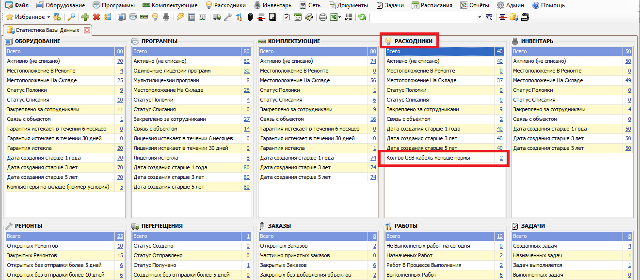Click Кол-во USB кабель меньше нормы count

coord(501,158)
